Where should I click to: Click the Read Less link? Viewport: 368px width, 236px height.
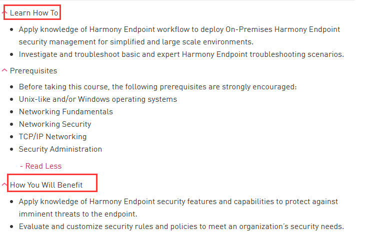(x=41, y=166)
